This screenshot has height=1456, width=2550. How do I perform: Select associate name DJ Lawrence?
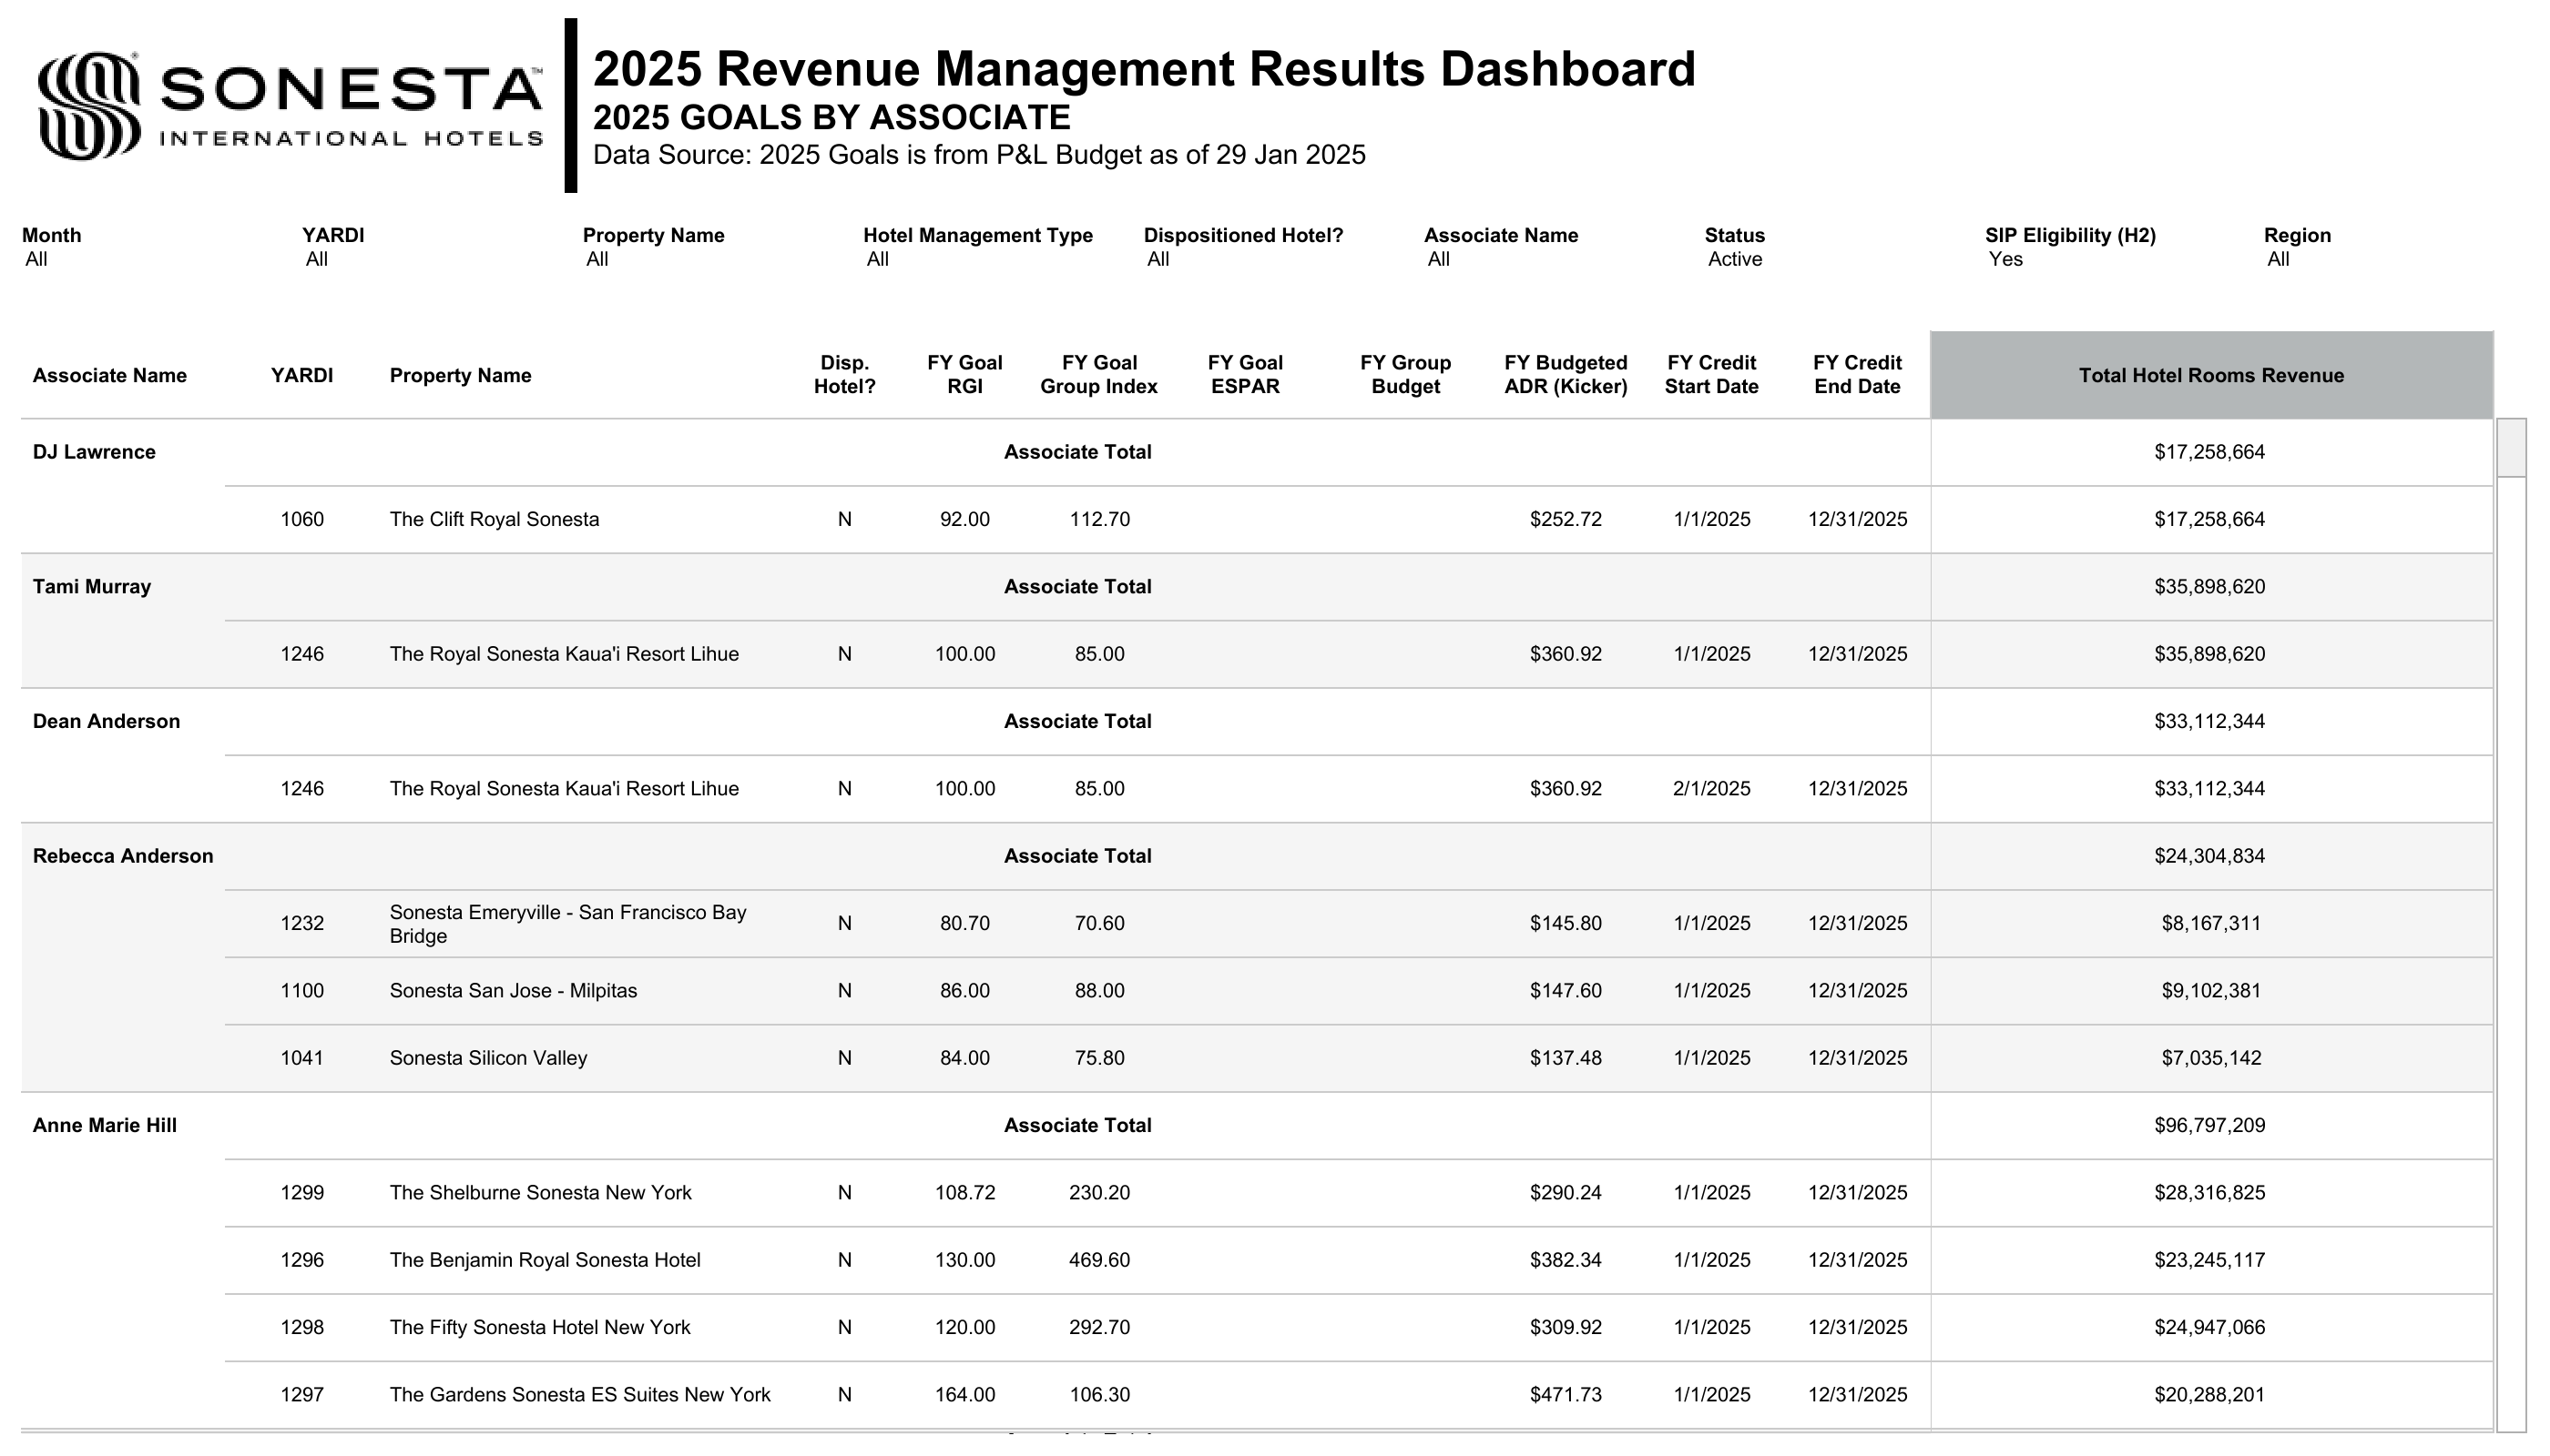94,452
